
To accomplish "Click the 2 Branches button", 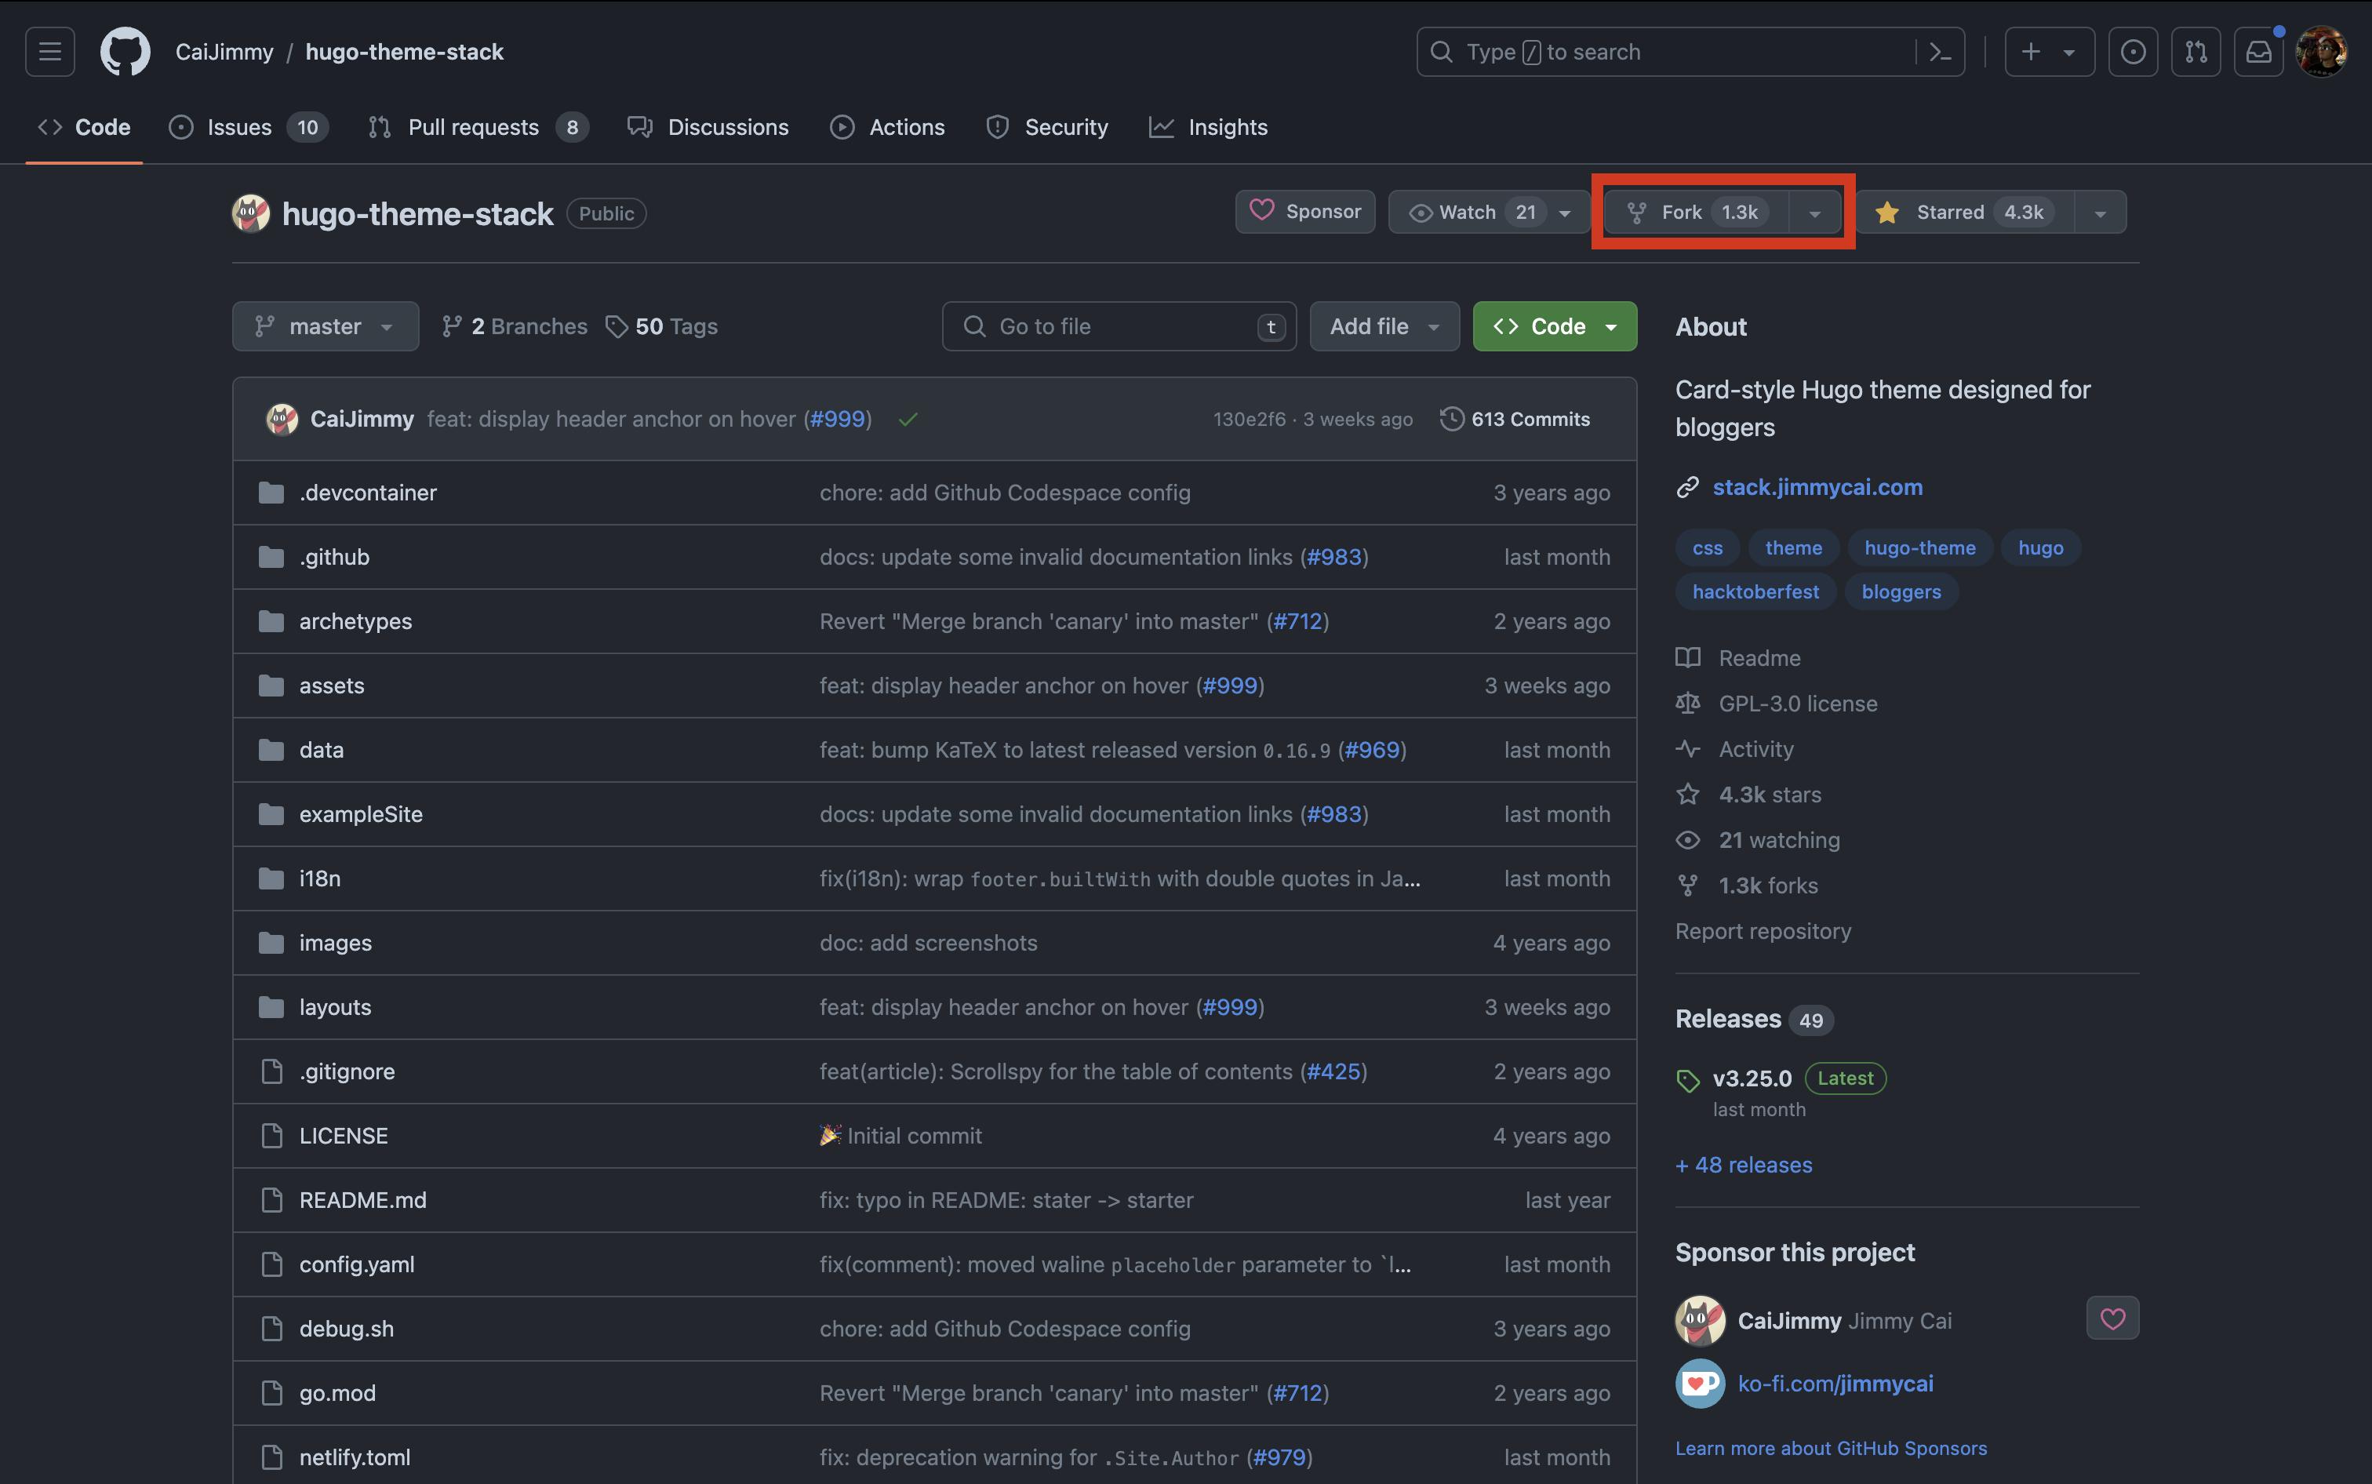I will pyautogui.click(x=513, y=325).
